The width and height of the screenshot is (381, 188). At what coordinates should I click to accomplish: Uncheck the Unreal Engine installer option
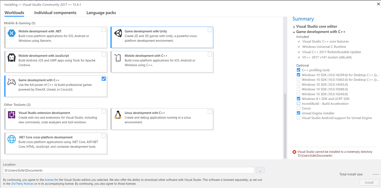click(x=298, y=113)
